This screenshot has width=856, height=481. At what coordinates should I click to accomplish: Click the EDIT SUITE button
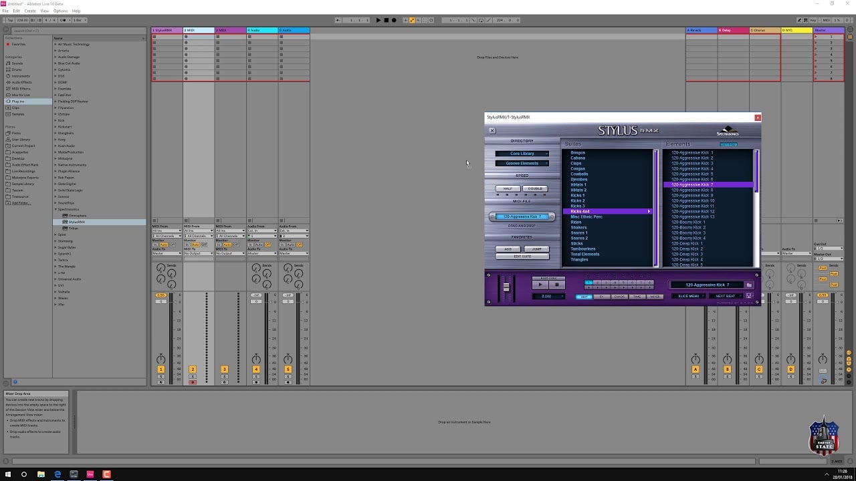[522, 257]
